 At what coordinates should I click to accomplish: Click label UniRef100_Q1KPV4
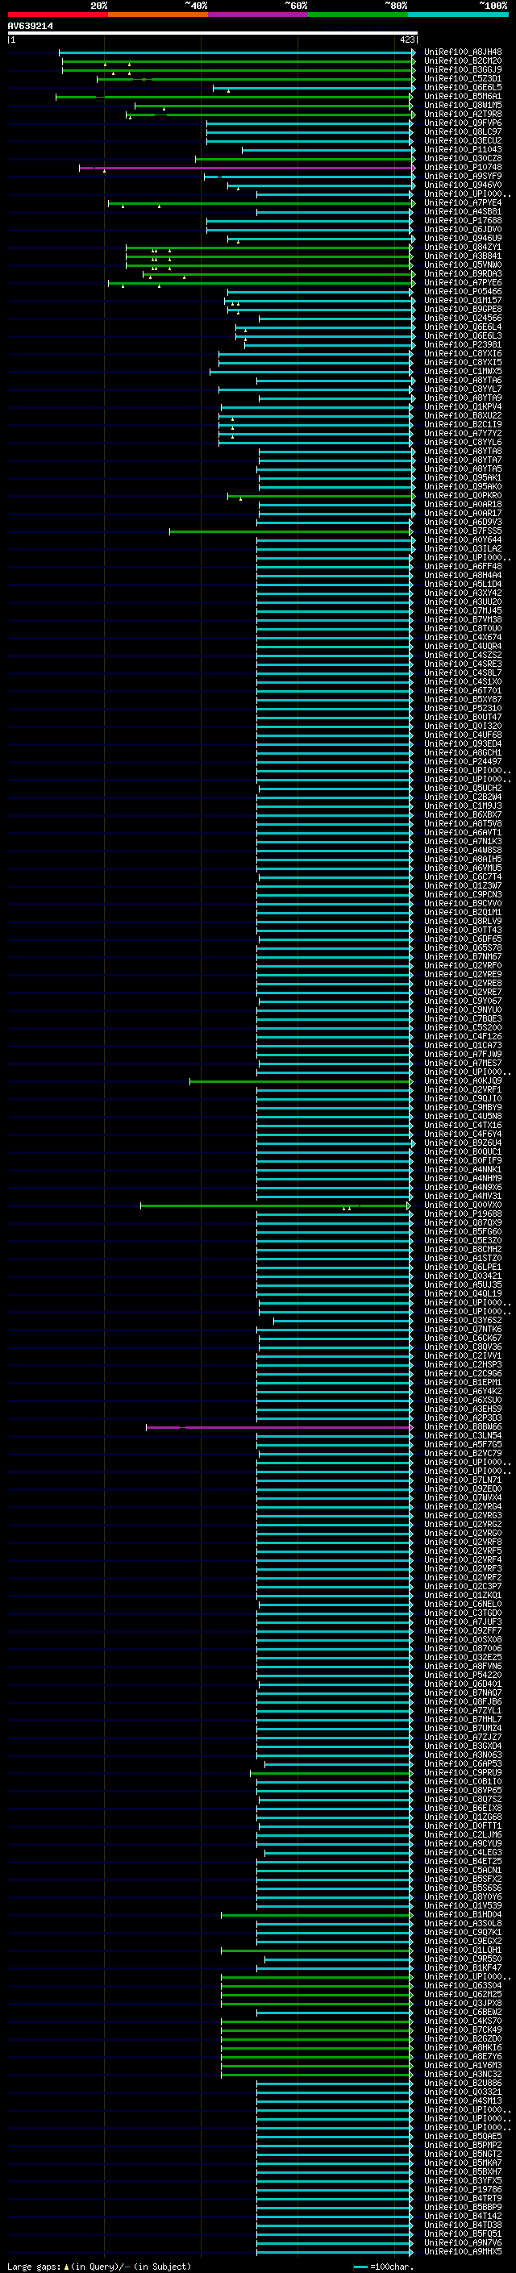[x=463, y=406]
